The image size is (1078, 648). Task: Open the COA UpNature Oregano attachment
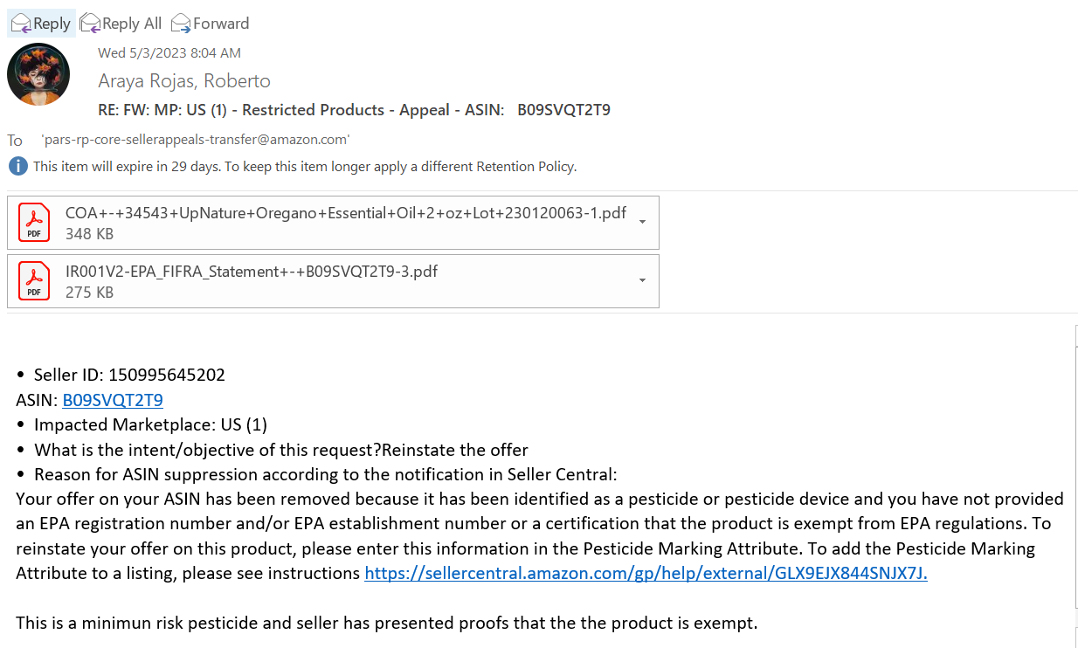coord(333,223)
